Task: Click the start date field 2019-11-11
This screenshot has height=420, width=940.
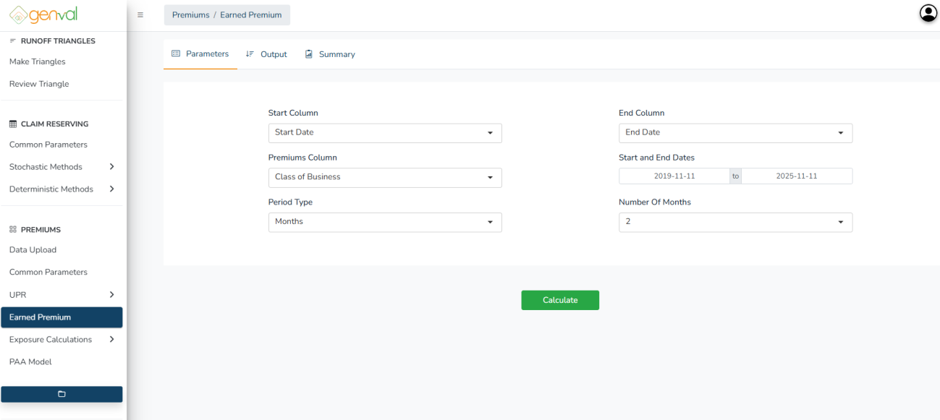Action: click(674, 176)
